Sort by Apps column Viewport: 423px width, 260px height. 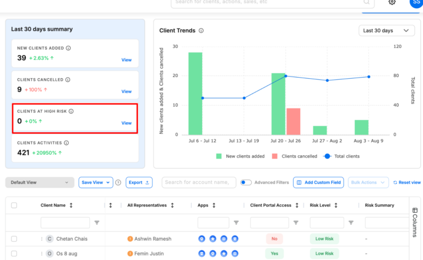point(214,205)
